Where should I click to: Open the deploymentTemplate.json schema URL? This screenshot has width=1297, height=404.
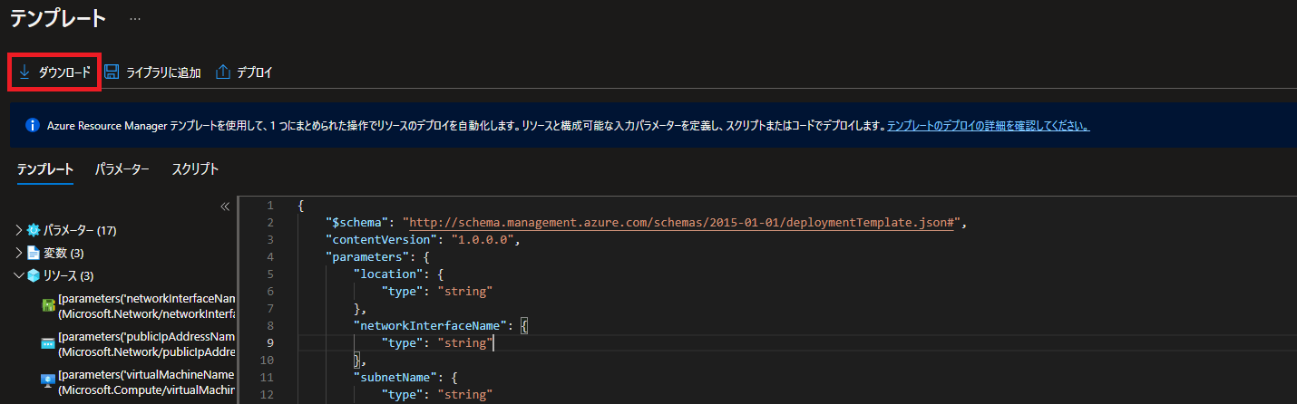pos(681,222)
